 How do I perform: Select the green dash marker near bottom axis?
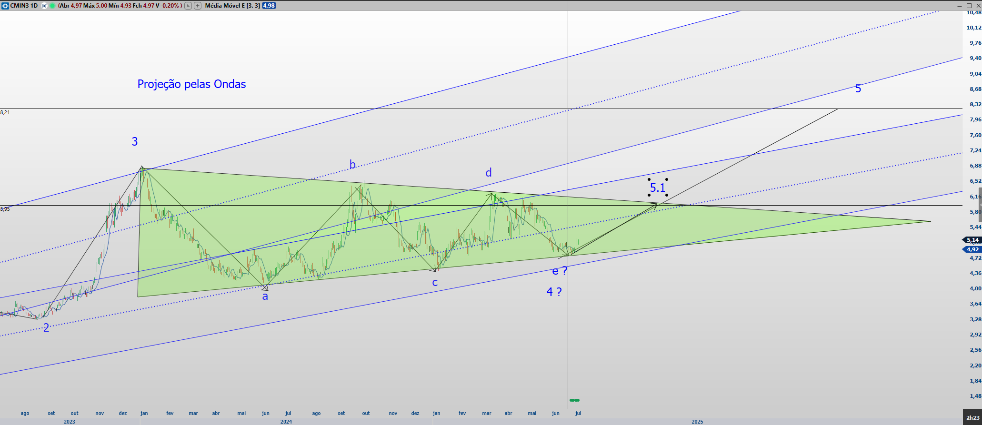pyautogui.click(x=574, y=400)
